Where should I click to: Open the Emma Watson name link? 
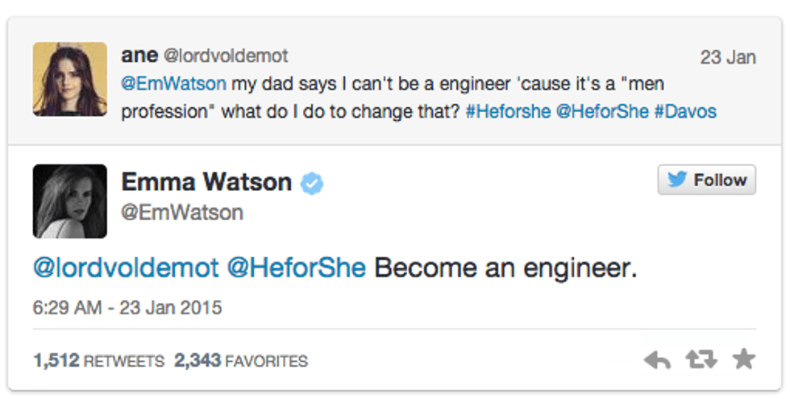click(x=206, y=182)
